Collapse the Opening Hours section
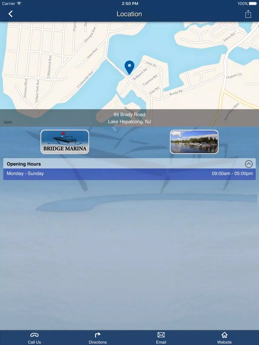This screenshot has width=259, height=345. (x=249, y=164)
